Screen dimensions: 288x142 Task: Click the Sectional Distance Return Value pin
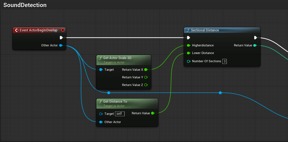(255, 45)
